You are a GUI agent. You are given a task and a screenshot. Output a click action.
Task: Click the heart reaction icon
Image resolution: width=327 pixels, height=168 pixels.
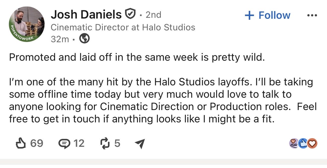(x=312, y=144)
